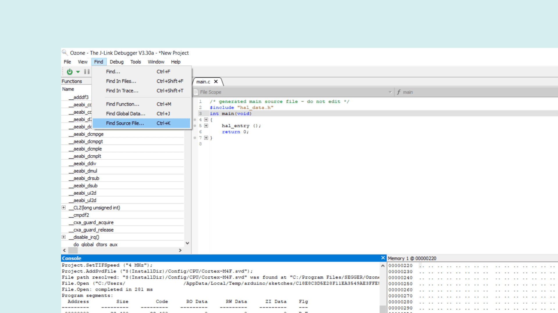Open the dropdown arrow beside the power icon
This screenshot has height=313, width=558.
(x=78, y=72)
